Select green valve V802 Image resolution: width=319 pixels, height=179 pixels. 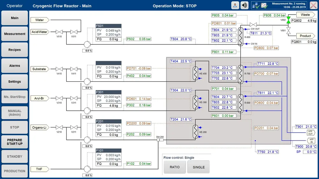(288, 20)
